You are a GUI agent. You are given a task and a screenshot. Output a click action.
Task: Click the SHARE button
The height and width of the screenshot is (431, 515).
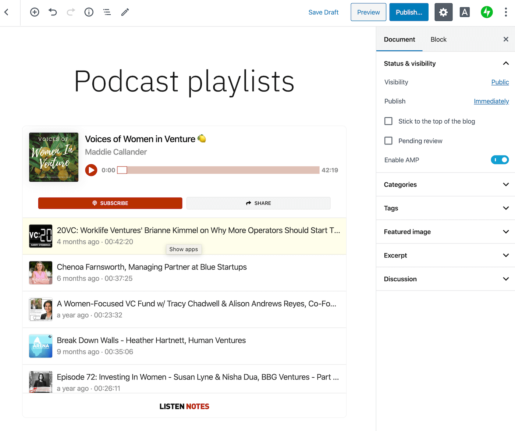click(x=258, y=203)
